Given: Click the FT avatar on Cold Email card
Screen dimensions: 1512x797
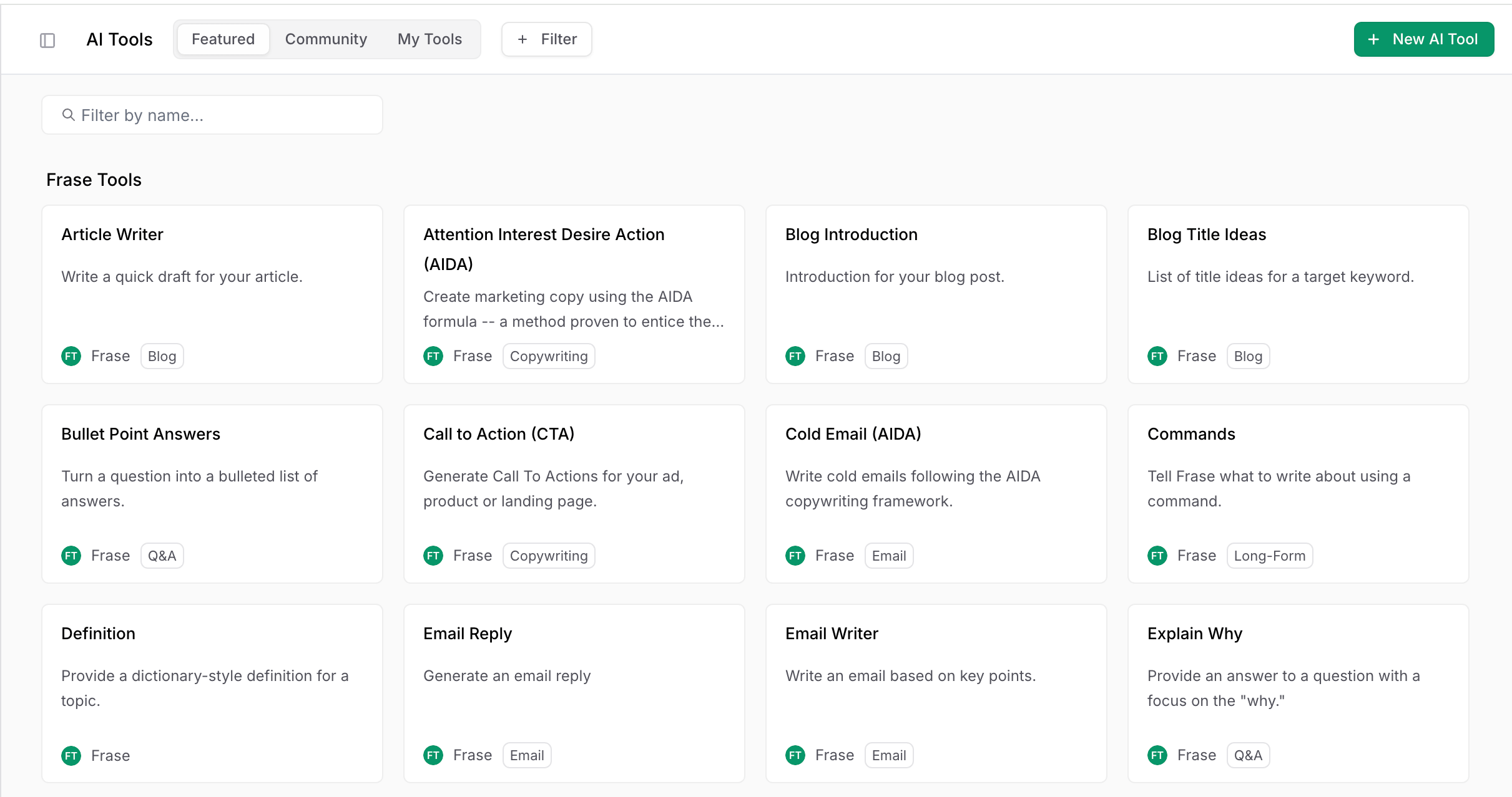Looking at the screenshot, I should [x=795, y=556].
